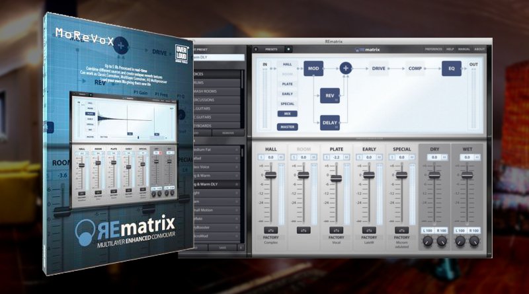Mute the EARLY channel

[x=379, y=157]
